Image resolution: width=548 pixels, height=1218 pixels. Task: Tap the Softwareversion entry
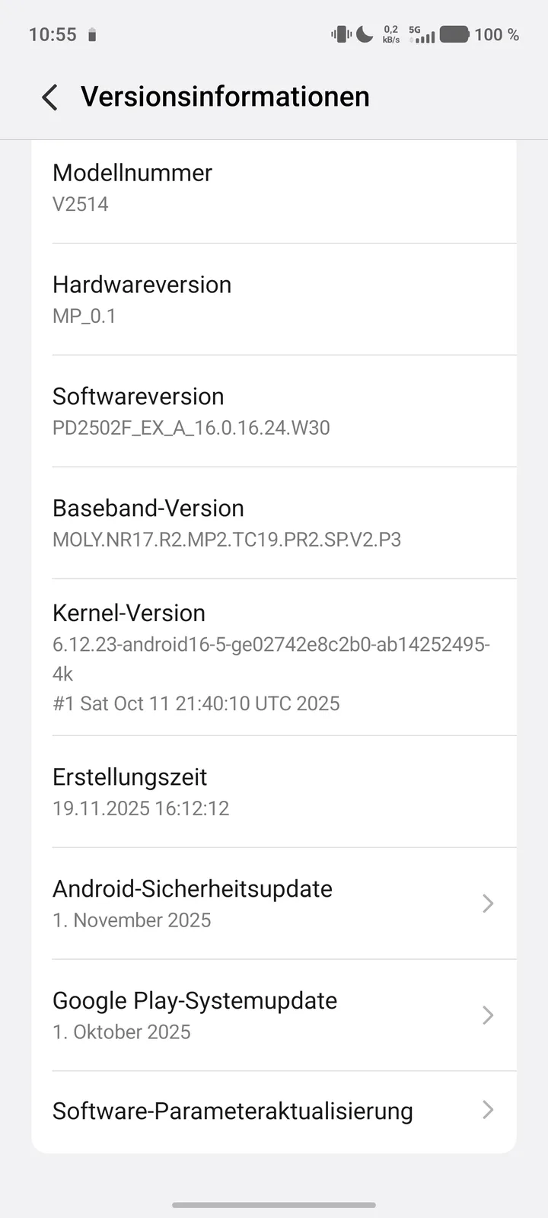tap(274, 411)
